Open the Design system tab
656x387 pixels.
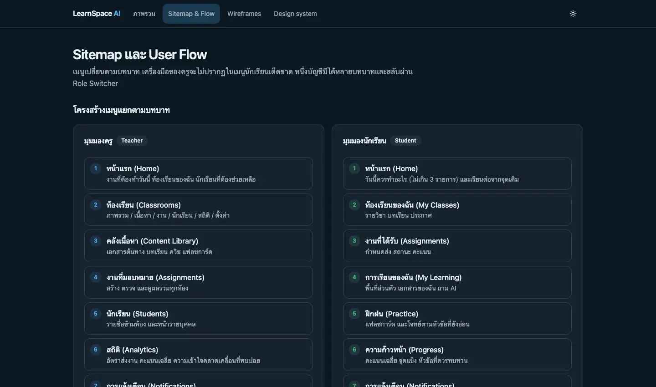295,14
